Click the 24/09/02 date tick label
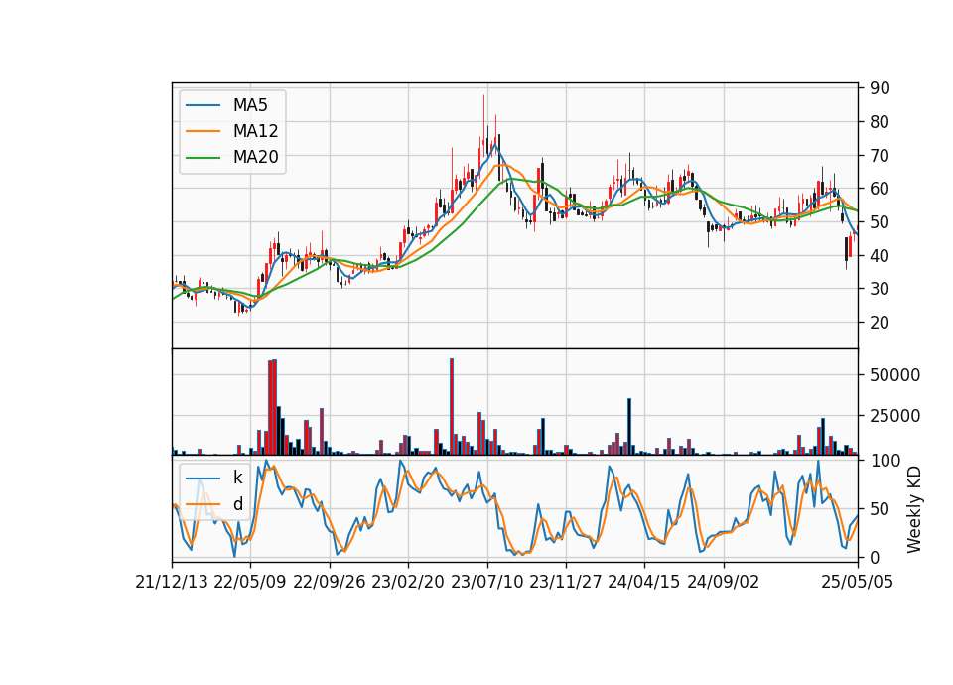The height and width of the screenshot is (685, 953). tap(724, 583)
